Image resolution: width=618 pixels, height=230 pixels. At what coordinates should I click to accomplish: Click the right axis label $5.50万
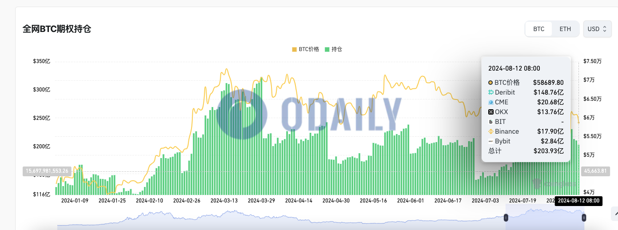coord(593,136)
